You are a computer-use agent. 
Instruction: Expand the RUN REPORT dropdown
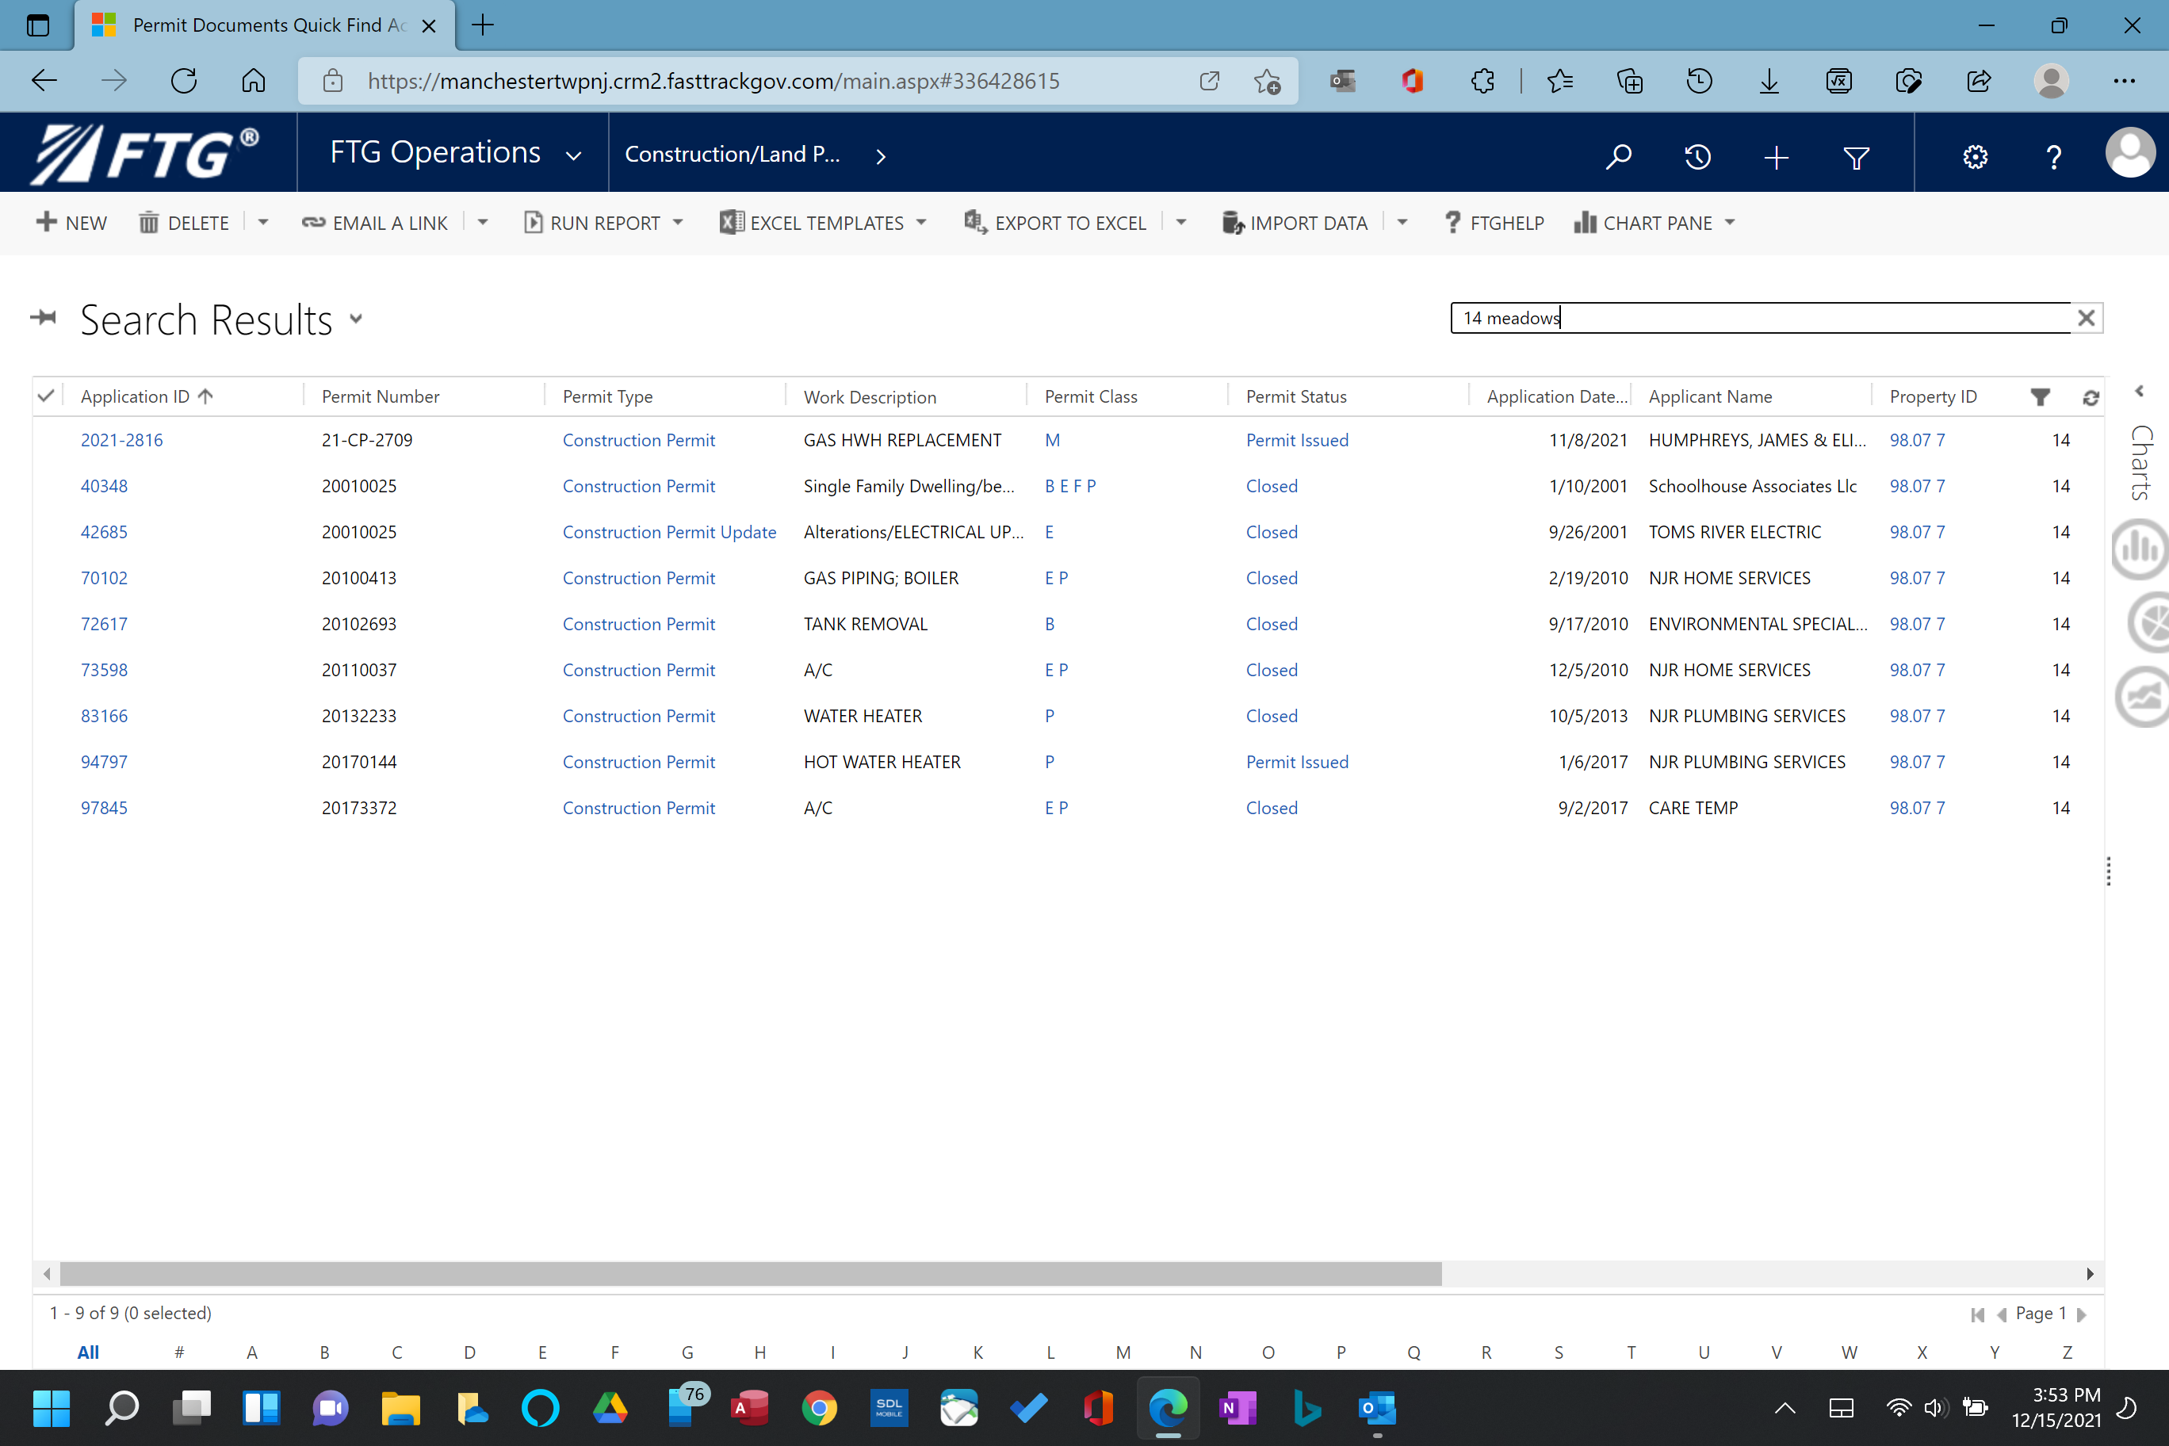pyautogui.click(x=678, y=222)
